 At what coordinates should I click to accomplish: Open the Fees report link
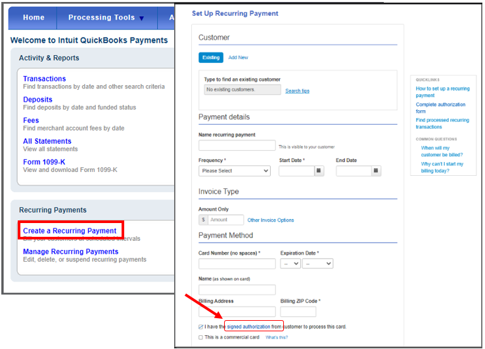point(31,120)
